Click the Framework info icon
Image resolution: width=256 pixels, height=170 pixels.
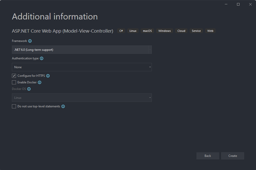click(x=30, y=41)
